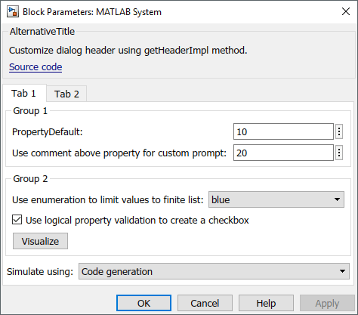Switch to Tab 2

[x=66, y=94]
